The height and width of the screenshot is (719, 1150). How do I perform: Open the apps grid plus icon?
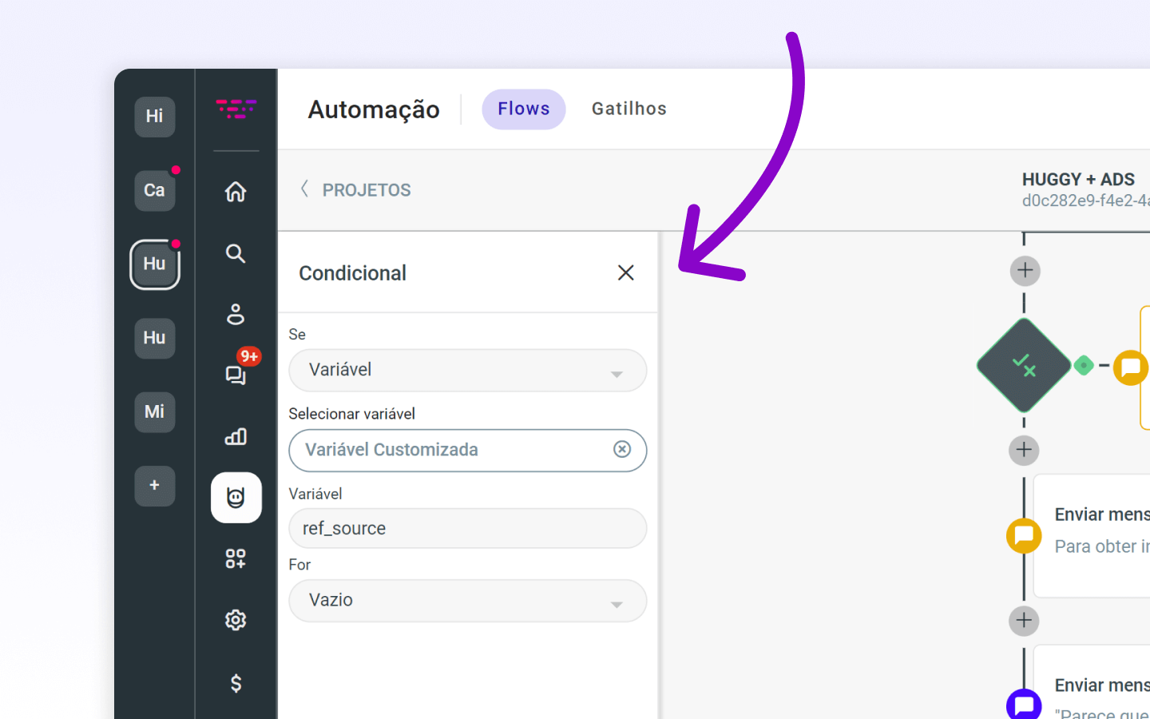pyautogui.click(x=236, y=558)
